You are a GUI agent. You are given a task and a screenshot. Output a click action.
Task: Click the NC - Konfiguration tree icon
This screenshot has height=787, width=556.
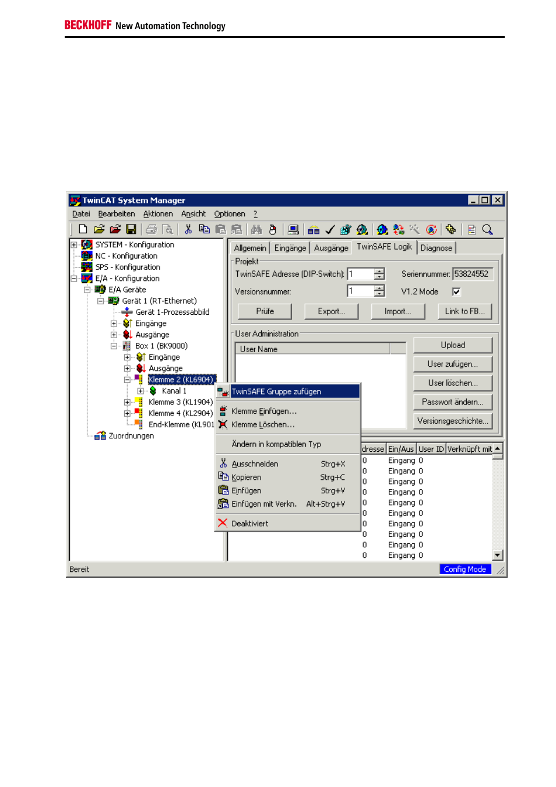pyautogui.click(x=87, y=255)
